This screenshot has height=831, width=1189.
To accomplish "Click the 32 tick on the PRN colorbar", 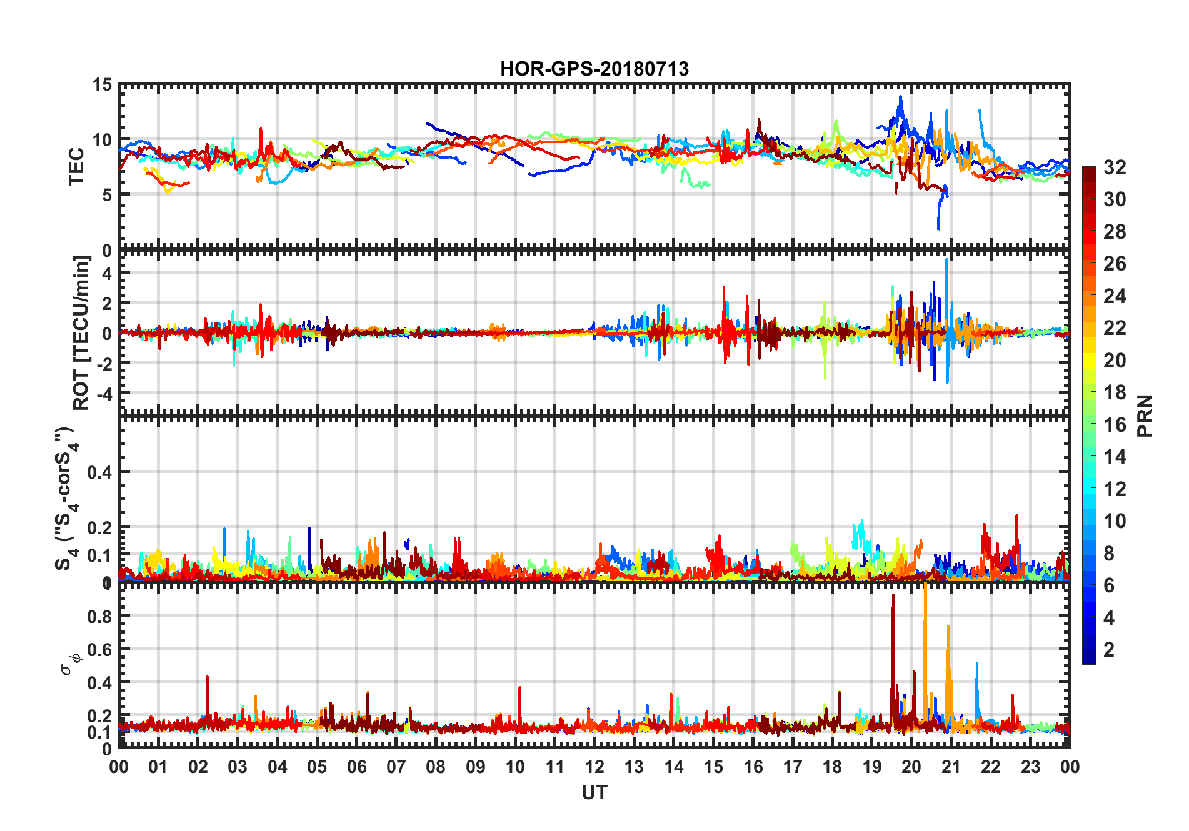I will point(1115,167).
